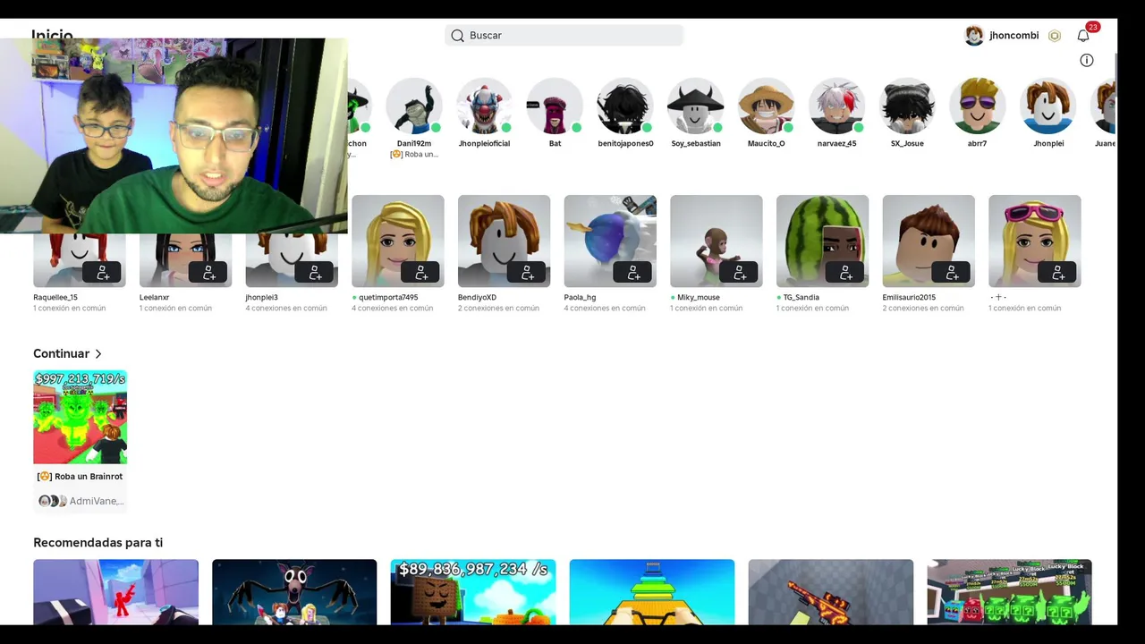Open Bat friend avatar

555,106
